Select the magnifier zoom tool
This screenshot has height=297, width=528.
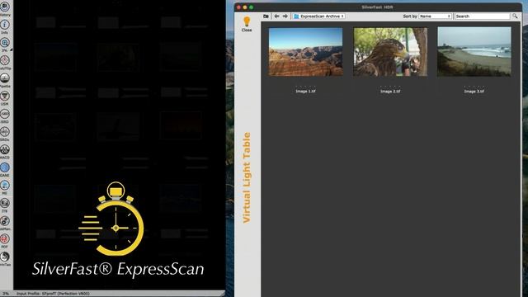click(5, 42)
